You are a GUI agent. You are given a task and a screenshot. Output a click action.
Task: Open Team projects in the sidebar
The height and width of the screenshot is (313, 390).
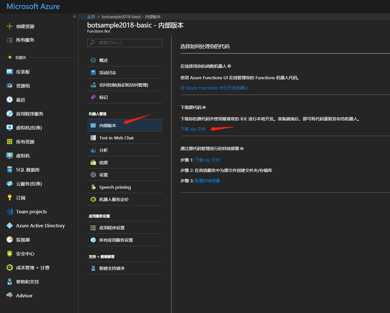(31, 212)
